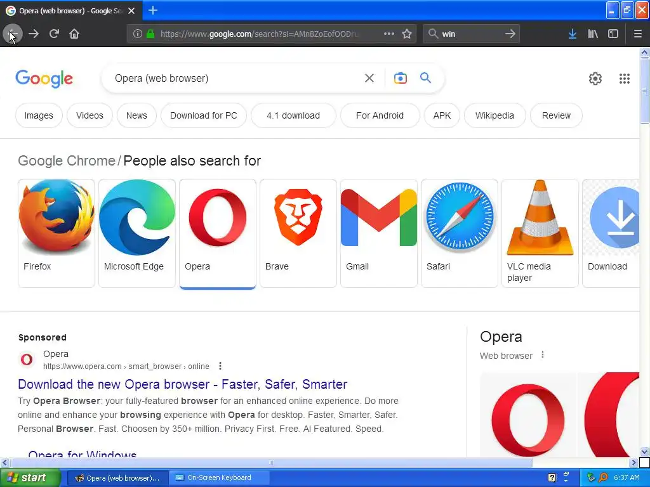Image resolution: width=650 pixels, height=487 pixels.
Task: Open the sponsored Opera result options menu
Action: (x=220, y=366)
